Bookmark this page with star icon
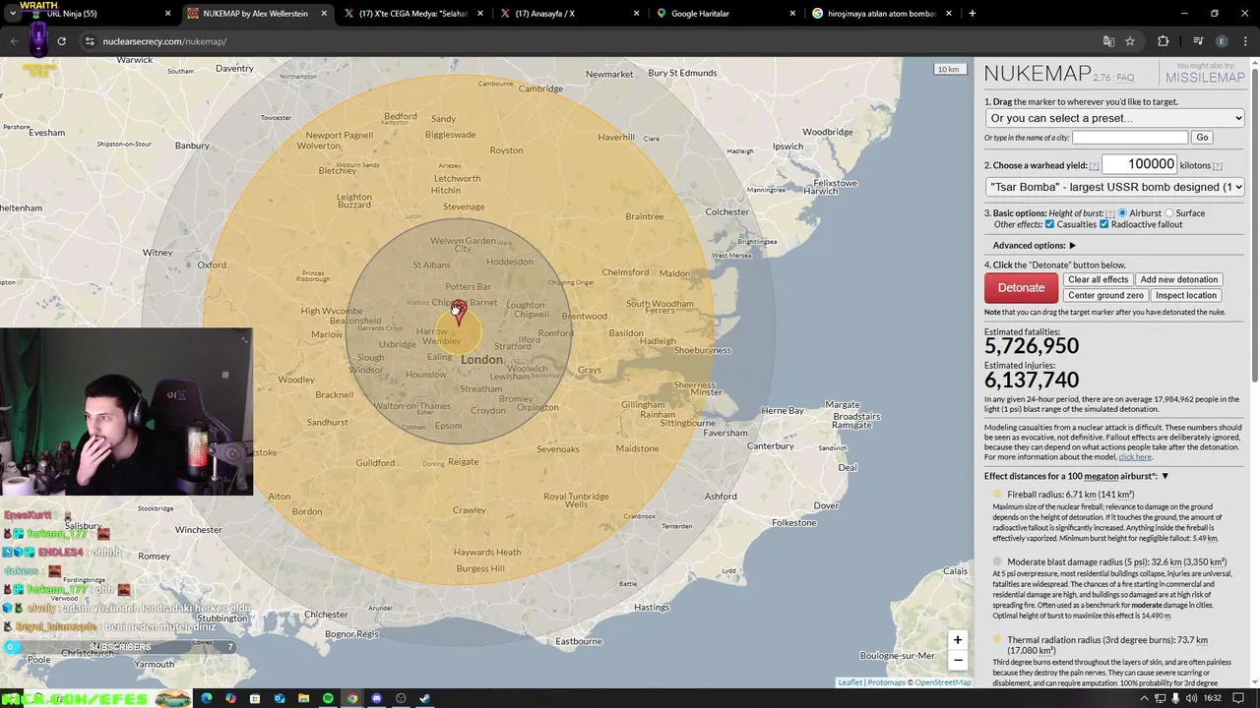Screen dimensions: 1260x708 [x=1130, y=41]
